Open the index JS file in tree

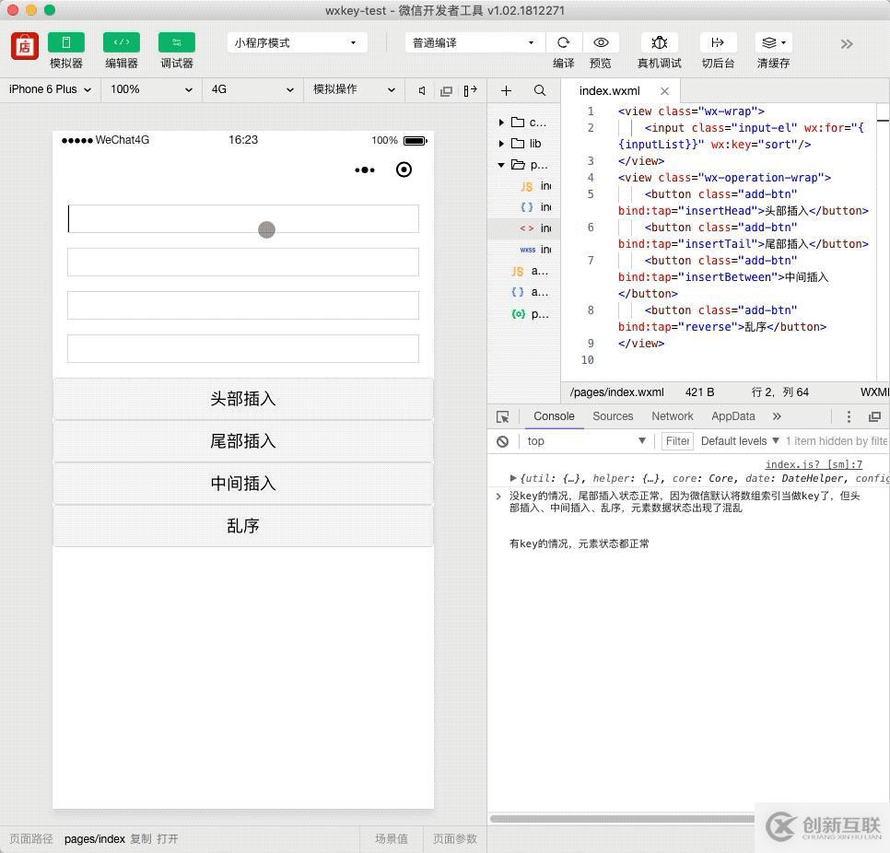(x=535, y=186)
